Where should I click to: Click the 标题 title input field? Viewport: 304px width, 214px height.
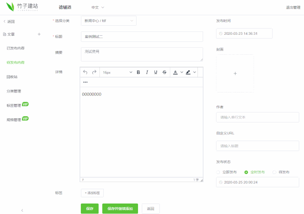pos(142,37)
